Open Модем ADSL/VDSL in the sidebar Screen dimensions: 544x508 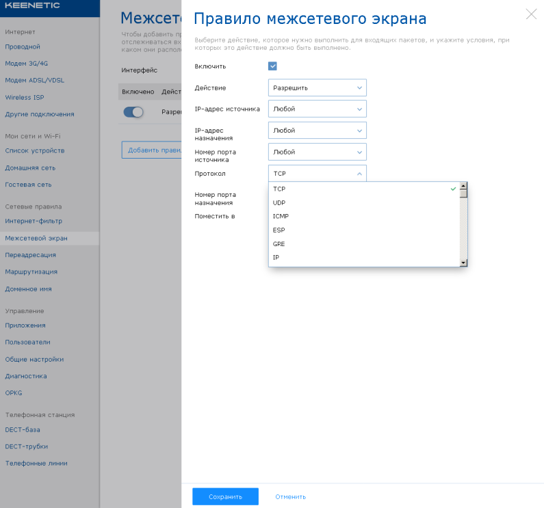click(35, 80)
